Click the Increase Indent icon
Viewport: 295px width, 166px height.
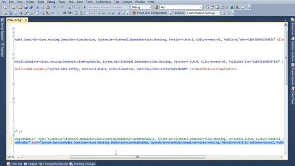pos(70,13)
